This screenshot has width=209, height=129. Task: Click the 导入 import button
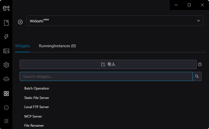[108, 64]
